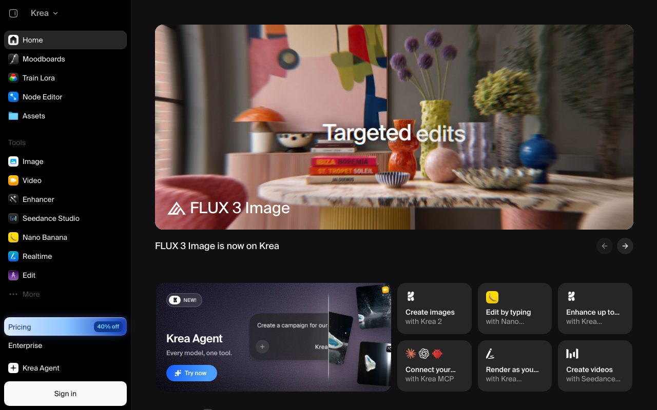Image resolution: width=657 pixels, height=410 pixels.
Task: Advance to the next carousel slide
Action: click(x=625, y=246)
